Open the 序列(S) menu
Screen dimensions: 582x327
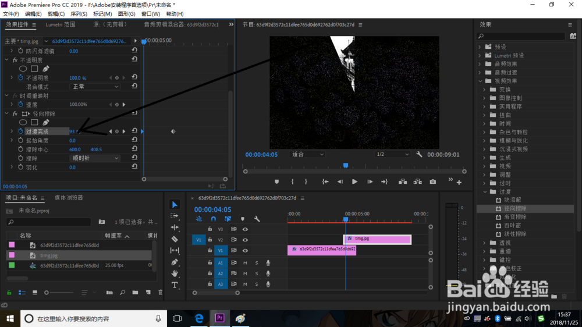coord(79,14)
